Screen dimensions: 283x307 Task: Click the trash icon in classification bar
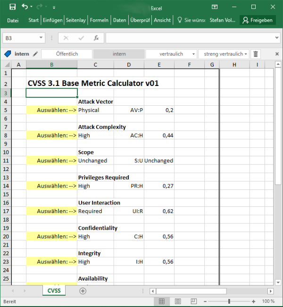256,54
